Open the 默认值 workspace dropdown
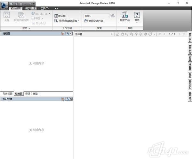This screenshot has width=192, height=159. pyautogui.click(x=61, y=16)
